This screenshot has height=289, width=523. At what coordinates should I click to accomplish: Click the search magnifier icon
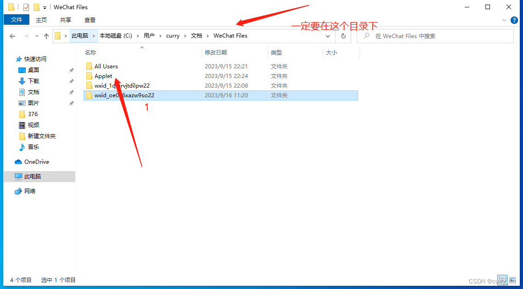coord(366,36)
